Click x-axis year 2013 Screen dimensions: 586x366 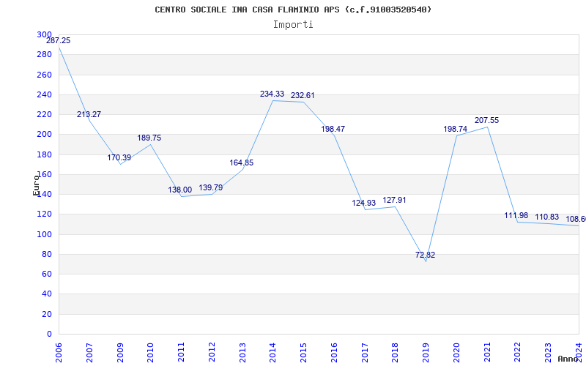coord(242,353)
